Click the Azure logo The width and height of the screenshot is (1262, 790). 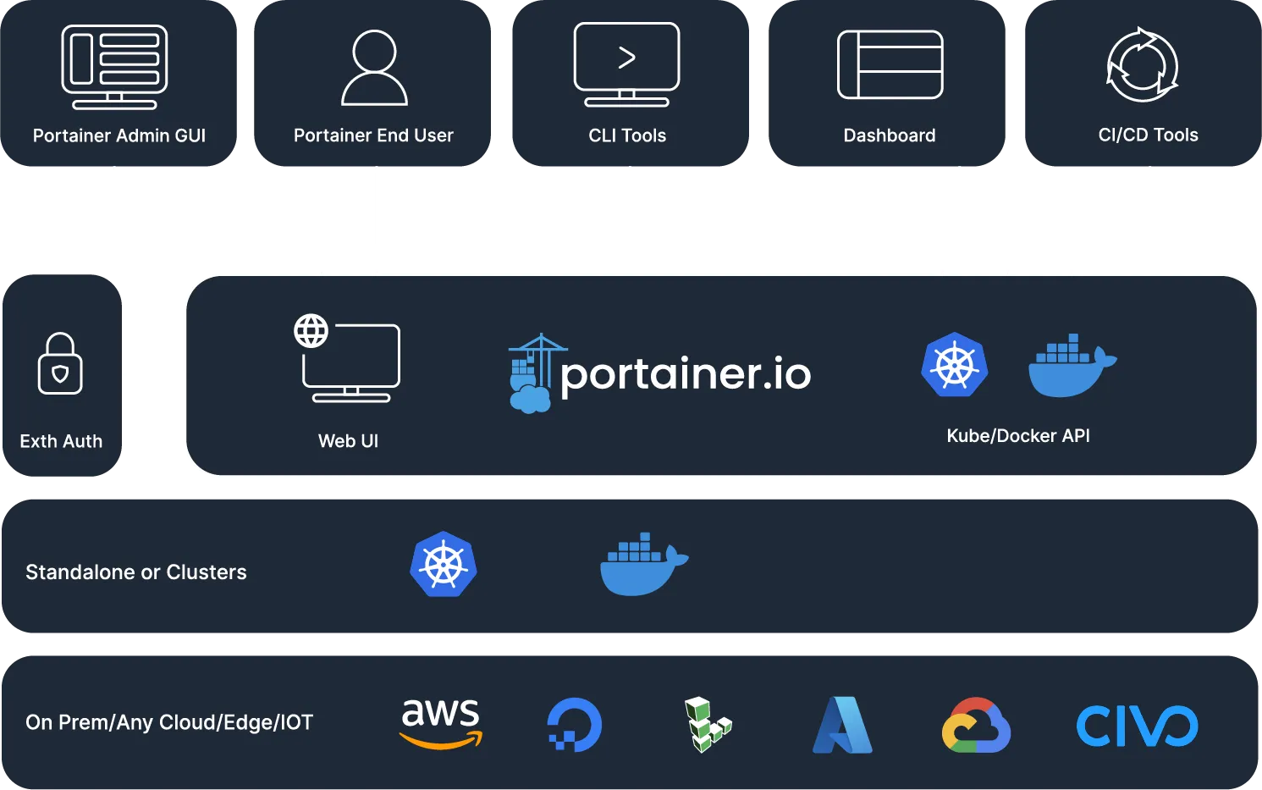[842, 725]
